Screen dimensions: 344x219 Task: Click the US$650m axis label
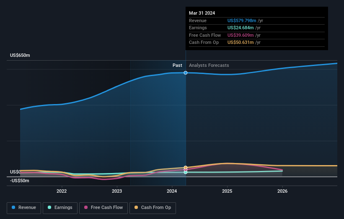(x=20, y=55)
